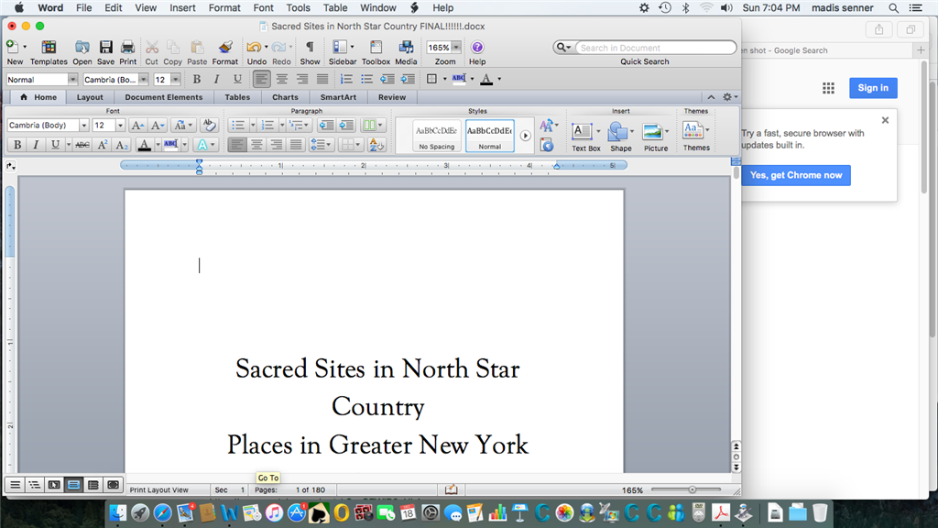Image resolution: width=938 pixels, height=528 pixels.
Task: Click the Sign in button in browser
Action: [x=873, y=88]
